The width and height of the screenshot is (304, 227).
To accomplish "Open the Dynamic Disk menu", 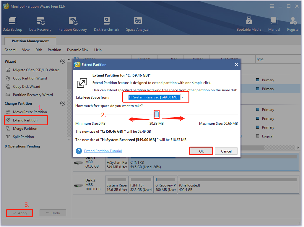I will click(77, 50).
